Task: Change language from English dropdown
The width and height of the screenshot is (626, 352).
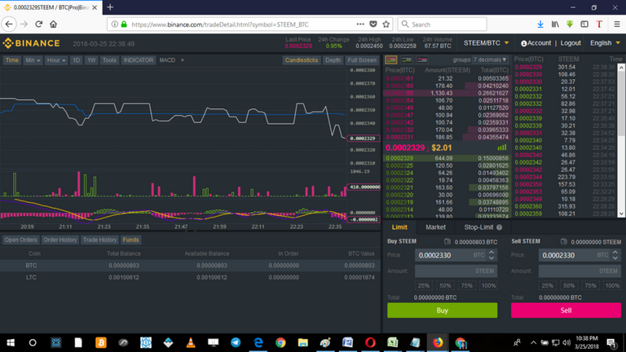Action: (x=605, y=43)
